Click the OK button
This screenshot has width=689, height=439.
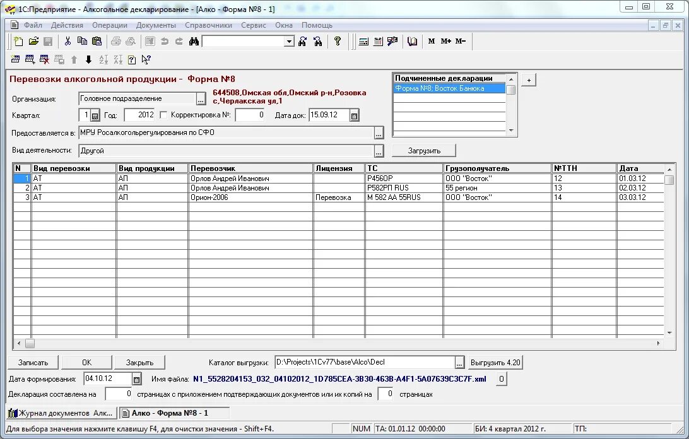click(86, 363)
